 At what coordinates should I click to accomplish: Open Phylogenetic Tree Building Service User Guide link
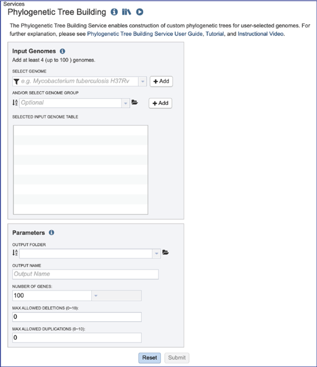pyautogui.click(x=145, y=34)
